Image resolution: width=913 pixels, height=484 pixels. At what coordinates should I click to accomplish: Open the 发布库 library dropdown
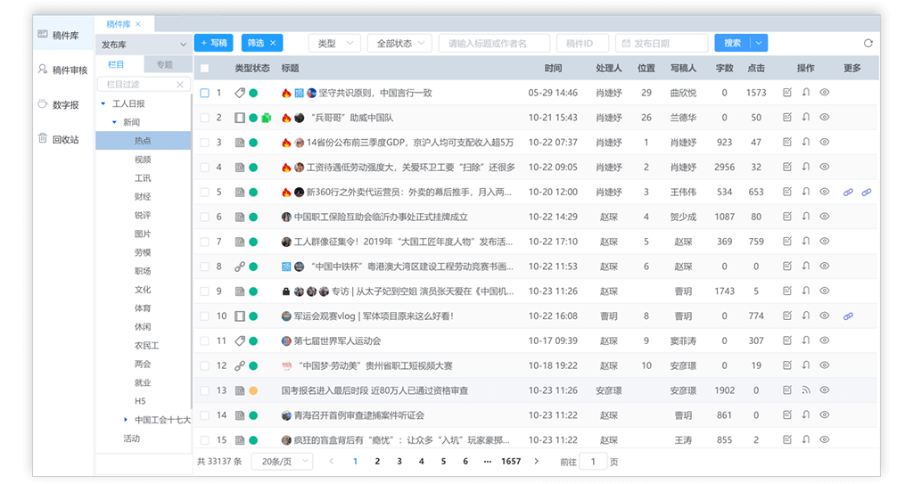144,45
